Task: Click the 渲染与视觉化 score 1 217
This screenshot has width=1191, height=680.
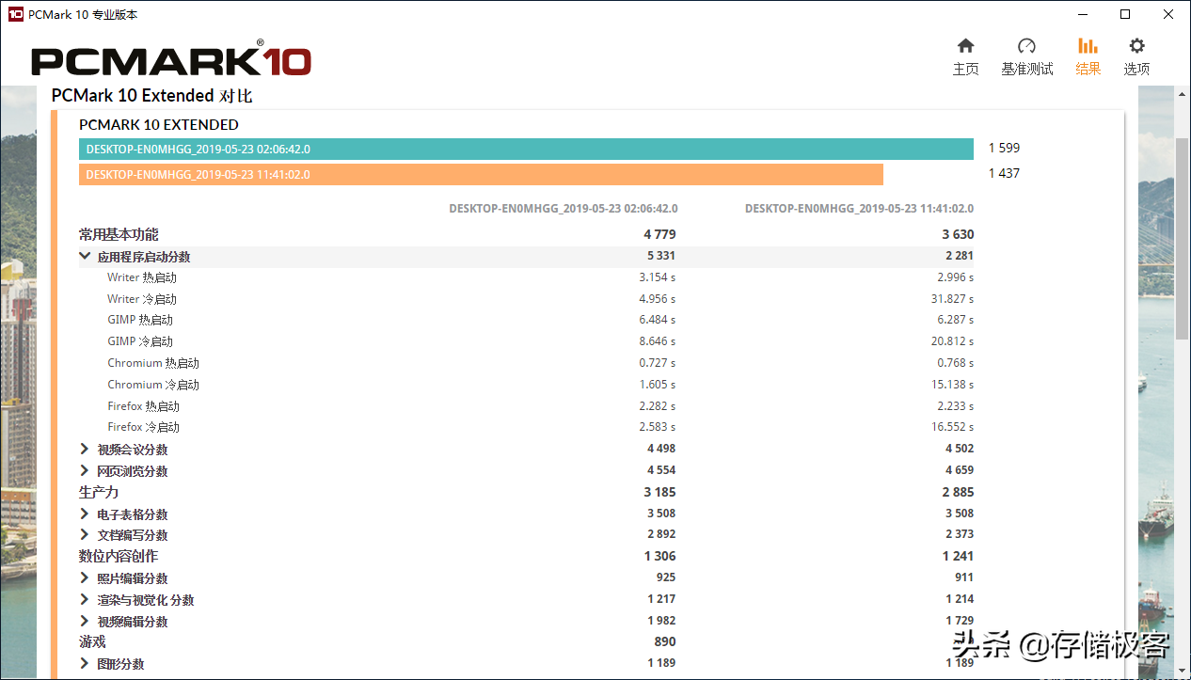Action: pyautogui.click(x=660, y=599)
